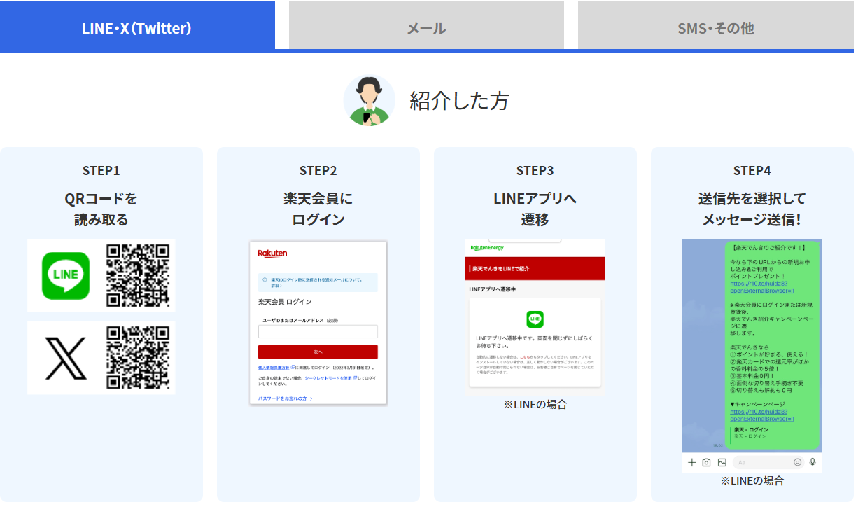
Task: Click ※LINEの場合 caption under STEP3 image
Action: [535, 404]
